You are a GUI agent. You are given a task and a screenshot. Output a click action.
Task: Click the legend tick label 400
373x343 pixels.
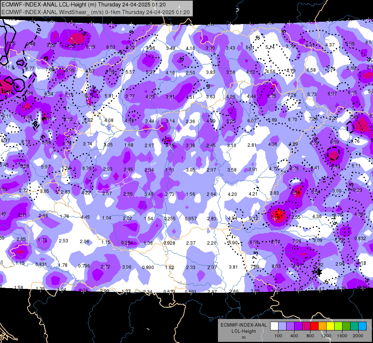pyautogui.click(x=294, y=336)
